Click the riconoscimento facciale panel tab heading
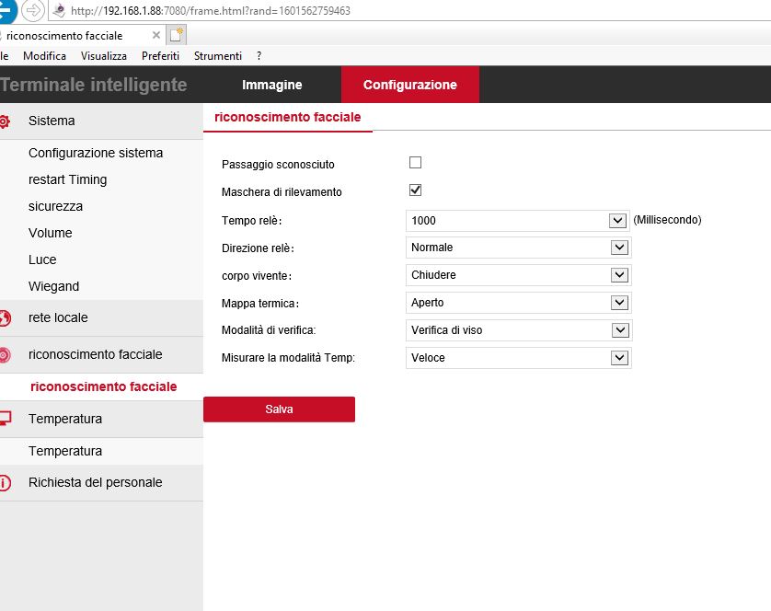 click(x=288, y=117)
